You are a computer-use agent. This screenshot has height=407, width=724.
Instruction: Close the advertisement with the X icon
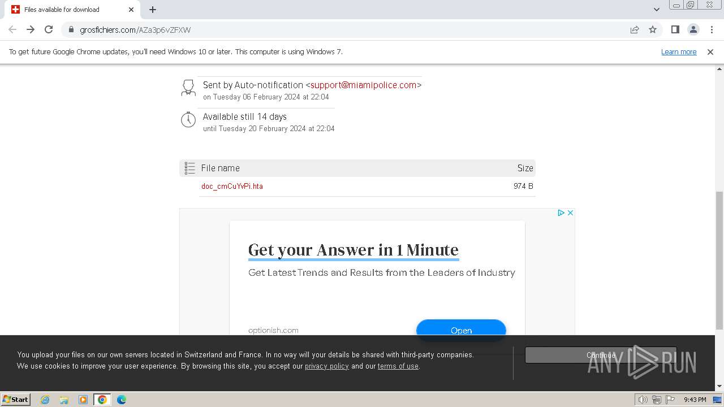[x=570, y=213]
